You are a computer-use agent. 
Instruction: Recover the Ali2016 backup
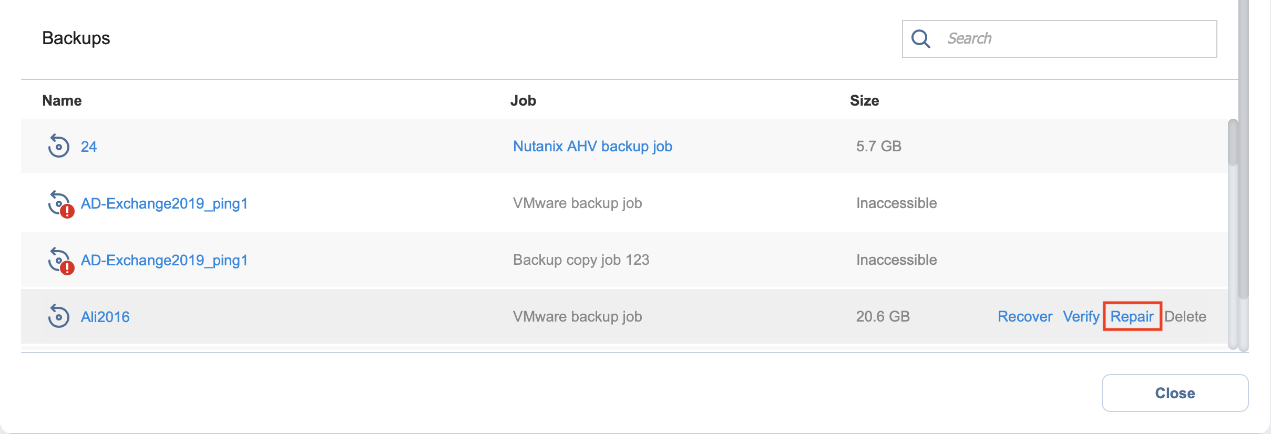(x=1024, y=316)
